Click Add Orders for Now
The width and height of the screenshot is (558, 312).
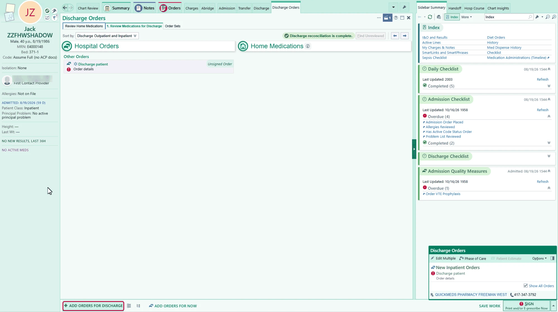pyautogui.click(x=173, y=306)
